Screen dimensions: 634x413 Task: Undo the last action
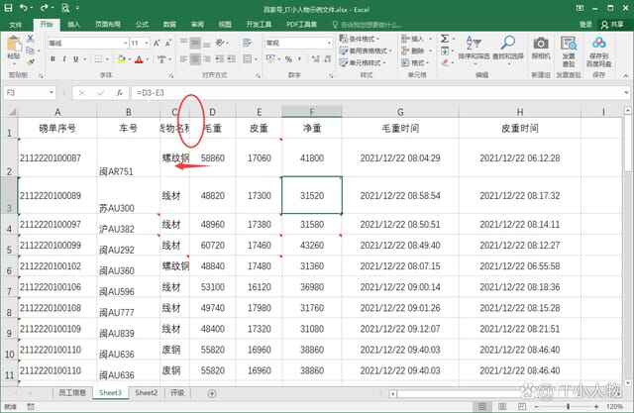(24, 8)
